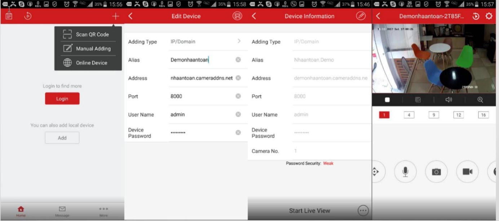Select the 16-window layout option
This screenshot has width=499, height=221.
[483, 115]
